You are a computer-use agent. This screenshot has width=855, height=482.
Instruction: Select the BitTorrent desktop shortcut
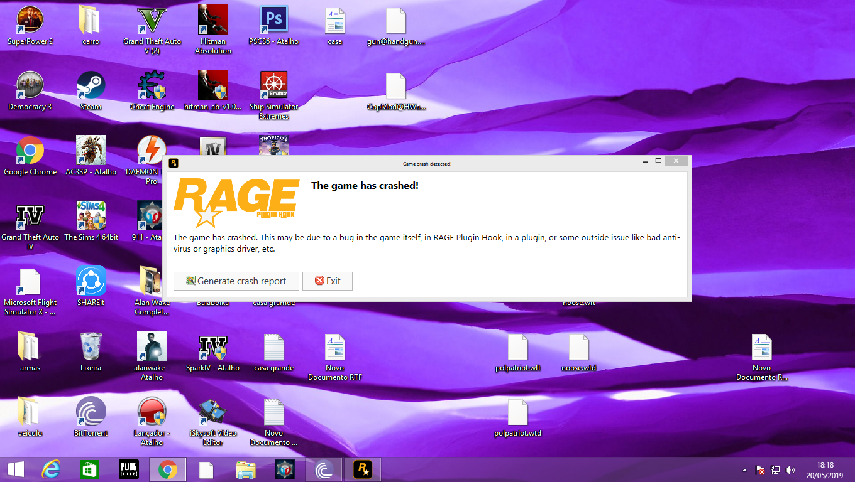pos(91,418)
